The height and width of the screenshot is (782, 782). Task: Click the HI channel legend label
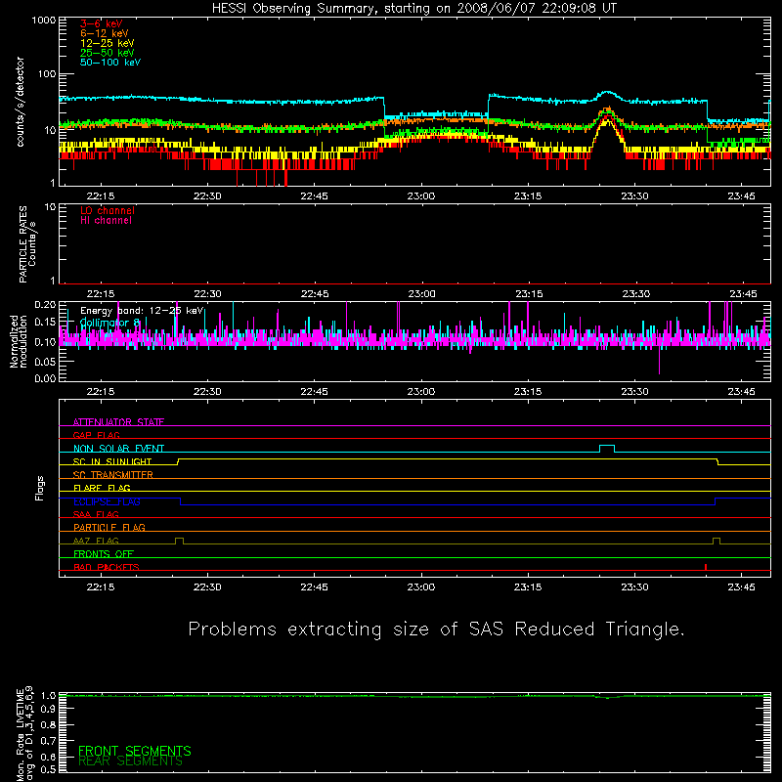point(106,221)
